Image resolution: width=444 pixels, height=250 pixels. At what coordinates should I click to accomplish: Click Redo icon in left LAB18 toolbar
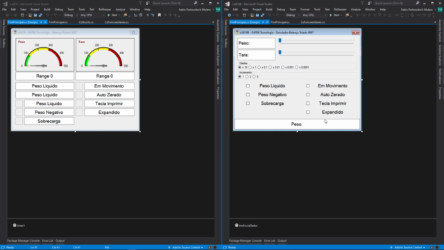point(55,15)
